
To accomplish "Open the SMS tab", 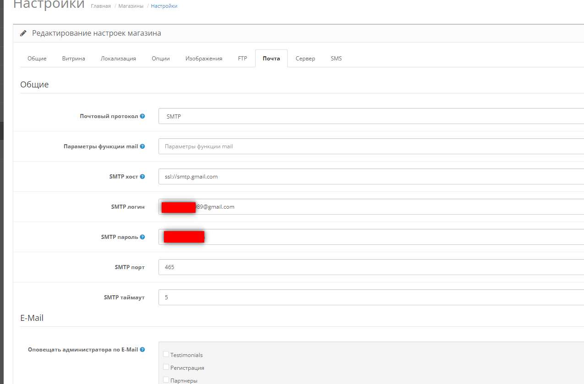I will (x=336, y=59).
